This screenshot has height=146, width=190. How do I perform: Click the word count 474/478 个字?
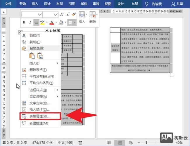(x=42, y=143)
